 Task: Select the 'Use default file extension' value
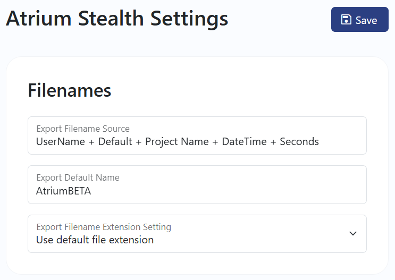(95, 240)
